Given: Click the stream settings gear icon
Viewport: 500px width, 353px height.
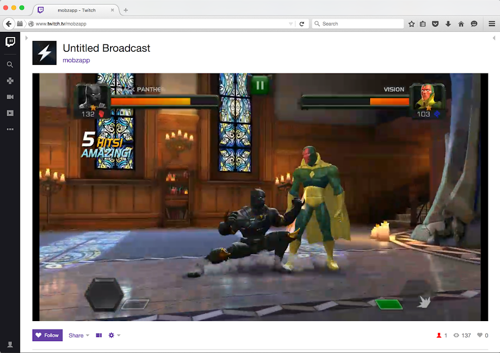Looking at the screenshot, I should 111,335.
